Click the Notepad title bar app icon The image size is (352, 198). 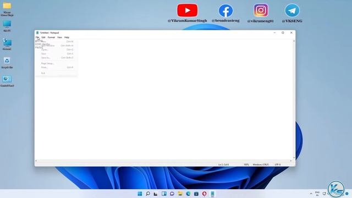tap(37, 32)
